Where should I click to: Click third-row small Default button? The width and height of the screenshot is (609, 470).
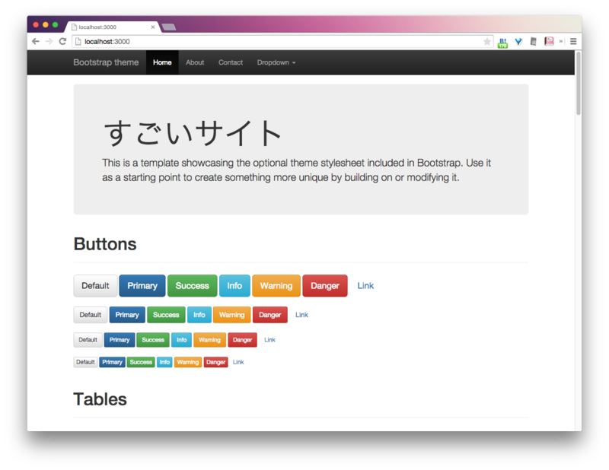click(x=88, y=340)
